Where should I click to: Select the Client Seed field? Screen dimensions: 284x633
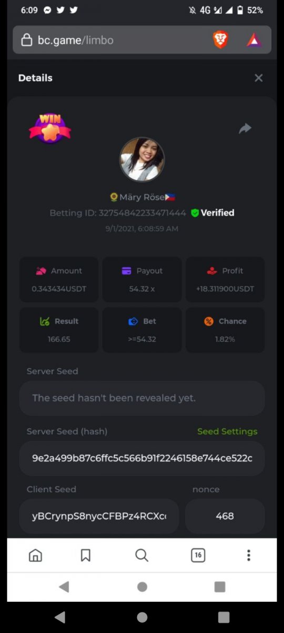pos(99,516)
